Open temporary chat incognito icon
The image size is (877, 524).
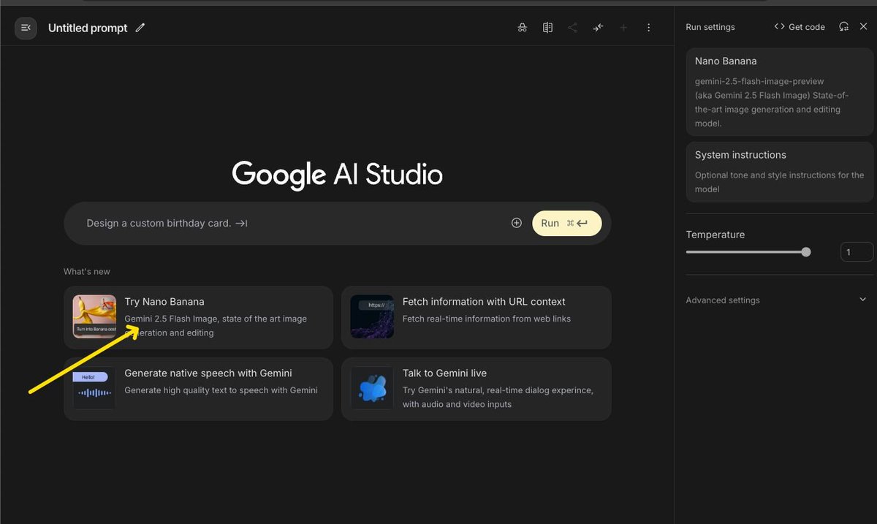point(522,28)
